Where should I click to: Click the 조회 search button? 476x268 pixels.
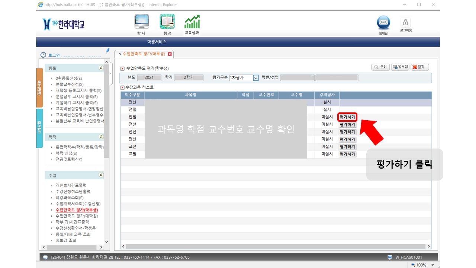(380, 67)
